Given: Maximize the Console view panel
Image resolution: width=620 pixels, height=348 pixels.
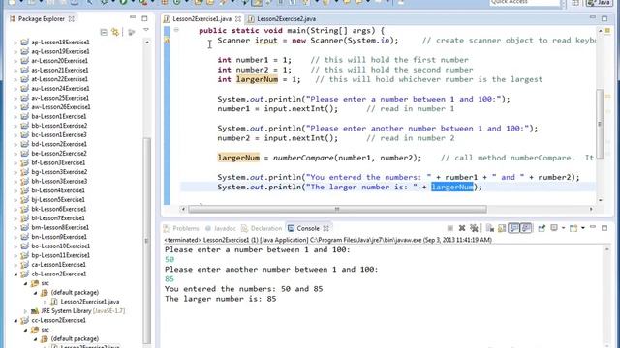Looking at the screenshot, I should pos(604,228).
